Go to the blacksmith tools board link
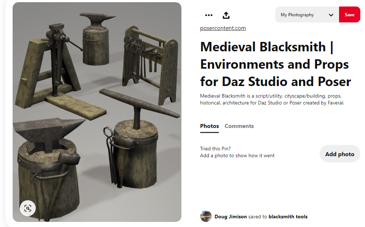Viewport: 365px width, 227px height. tap(288, 217)
